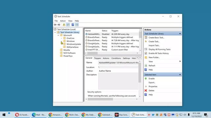Expand the OneCore folder node

pyautogui.click(x=61, y=38)
